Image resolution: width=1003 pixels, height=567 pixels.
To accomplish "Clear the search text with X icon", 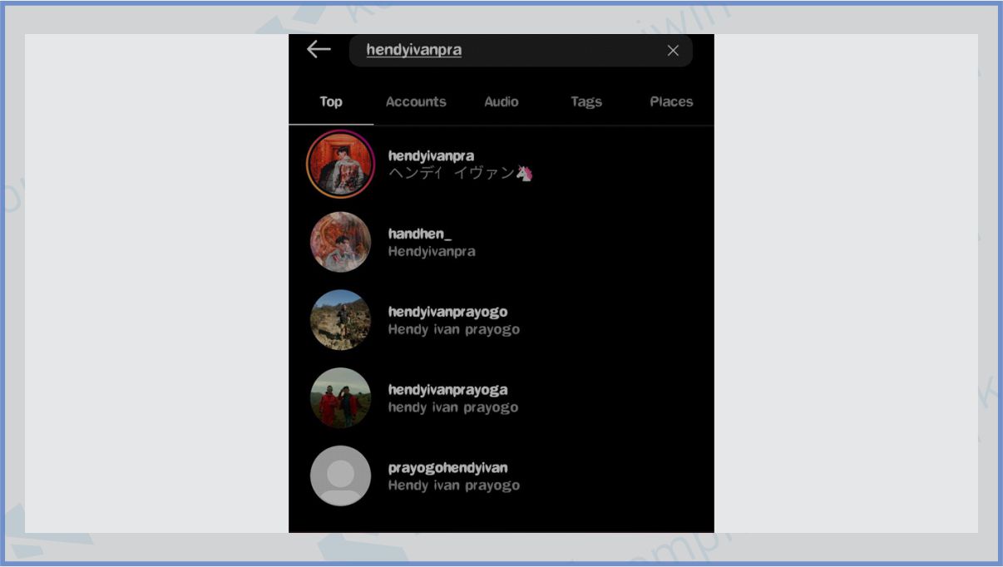I will pyautogui.click(x=673, y=51).
